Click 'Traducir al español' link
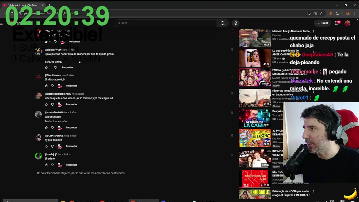Viewport: 359px width, 202px height. [56, 121]
